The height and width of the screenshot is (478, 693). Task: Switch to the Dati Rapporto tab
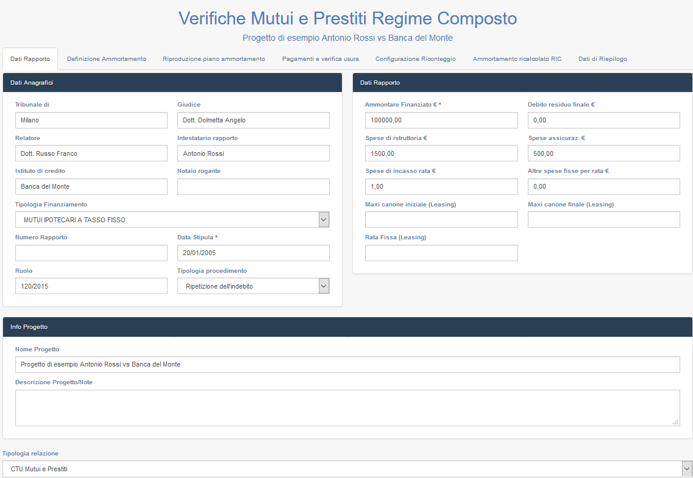(30, 58)
